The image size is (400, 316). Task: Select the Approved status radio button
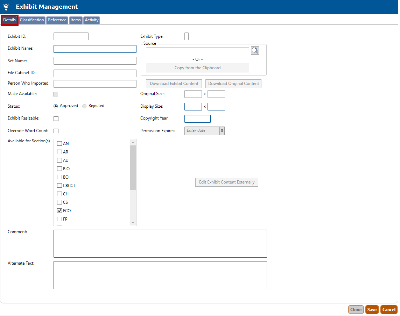point(56,106)
